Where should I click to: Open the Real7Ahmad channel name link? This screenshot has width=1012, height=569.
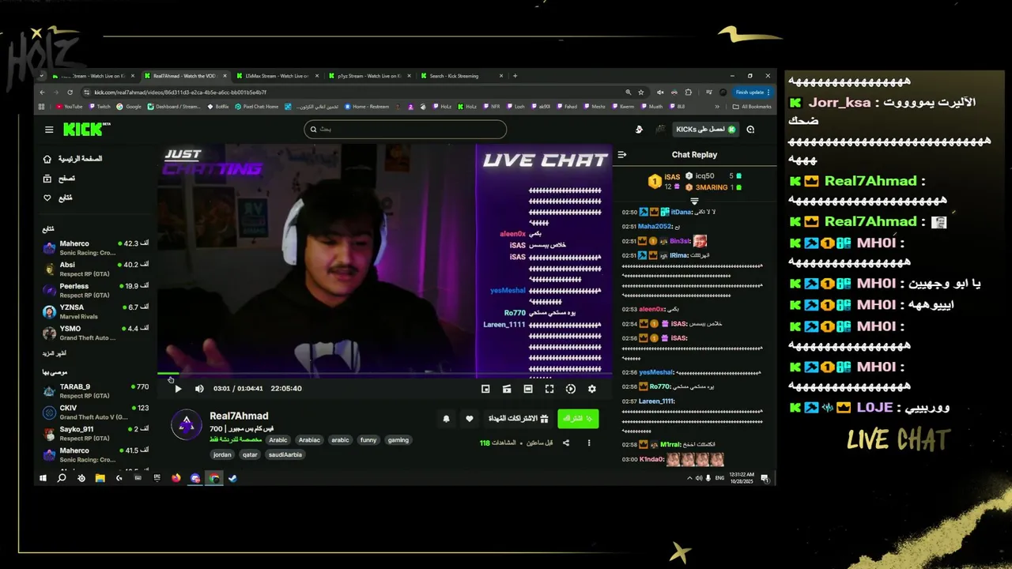239,416
